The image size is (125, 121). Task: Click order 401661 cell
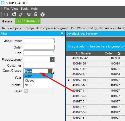(x=110, y=69)
